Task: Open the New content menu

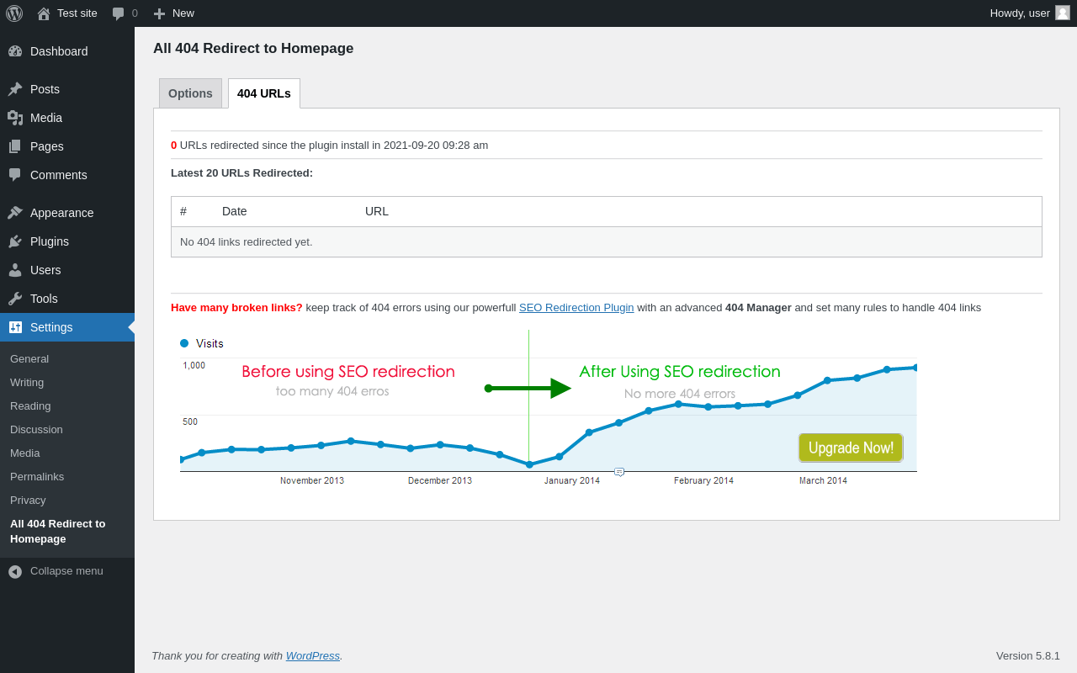Action: (173, 13)
